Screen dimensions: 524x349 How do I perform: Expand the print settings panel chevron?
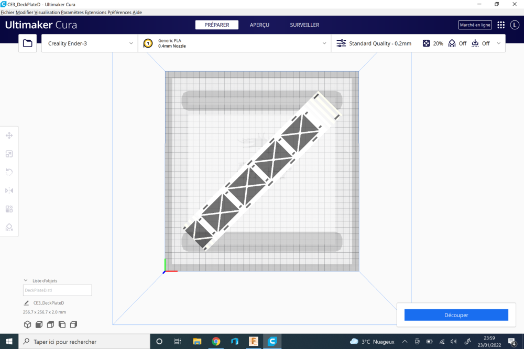pos(499,43)
